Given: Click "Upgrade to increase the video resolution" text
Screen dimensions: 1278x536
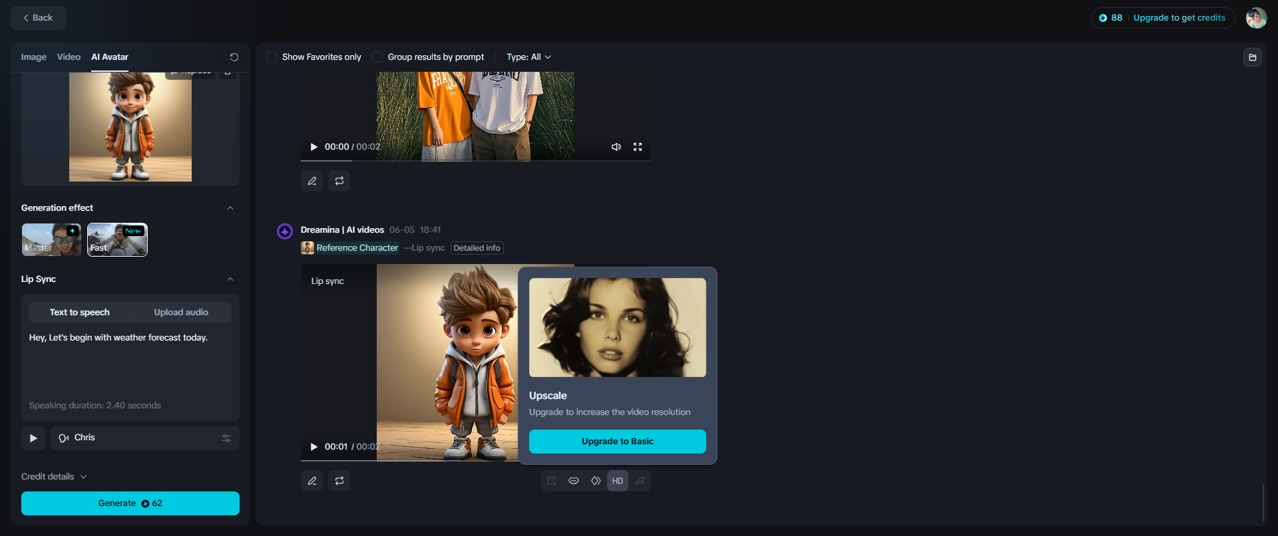Looking at the screenshot, I should [x=610, y=412].
